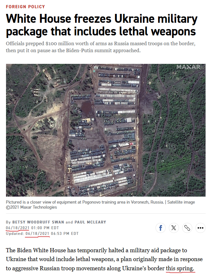Click the Updated timestamp line
The width and height of the screenshot is (210, 275).
pyautogui.click(x=42, y=234)
